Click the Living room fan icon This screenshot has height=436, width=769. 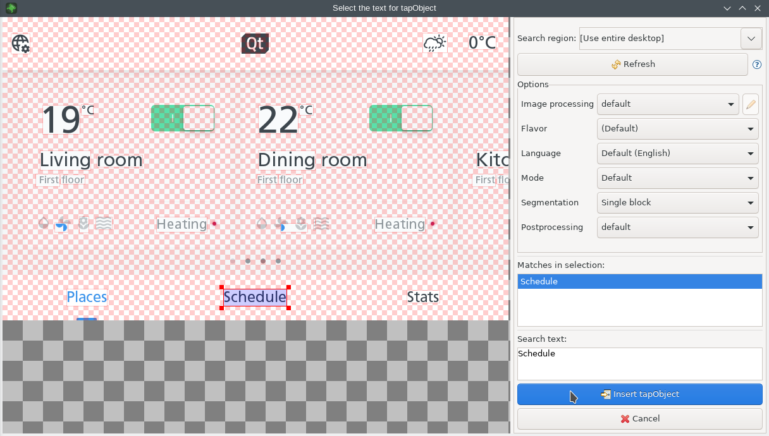click(x=62, y=224)
